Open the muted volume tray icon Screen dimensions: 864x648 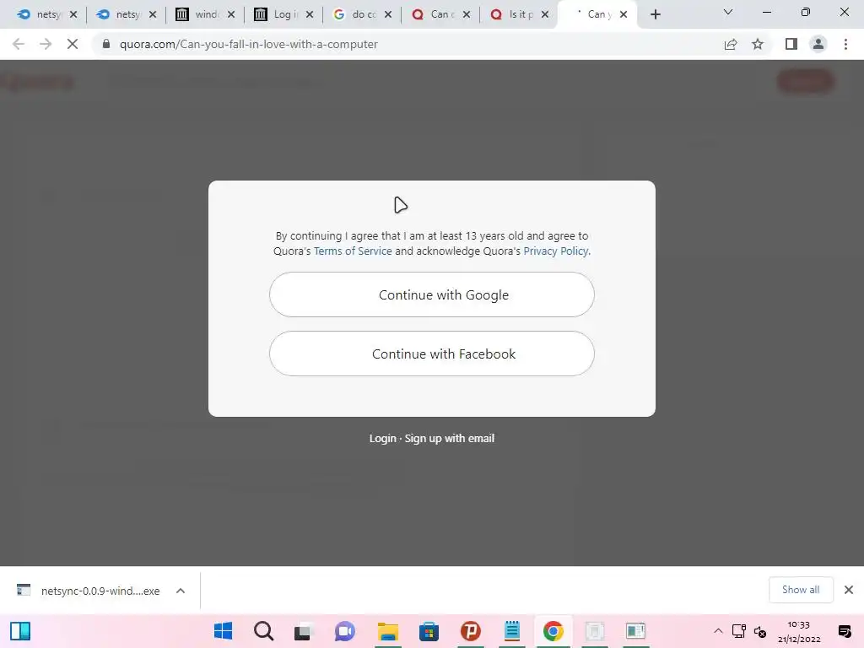coord(760,631)
